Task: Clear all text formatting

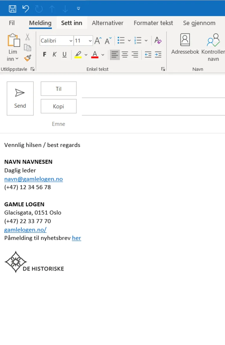Action: [x=158, y=40]
